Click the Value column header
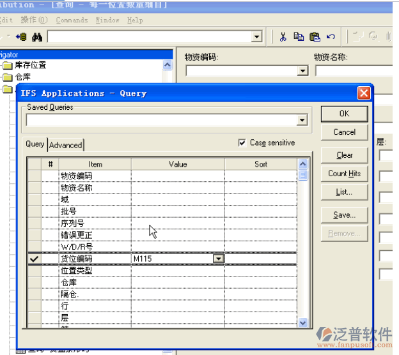The image size is (399, 355). (x=178, y=164)
